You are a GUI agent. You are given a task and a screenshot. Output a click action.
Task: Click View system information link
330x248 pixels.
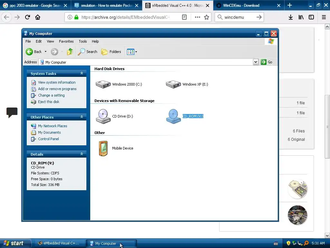(57, 82)
